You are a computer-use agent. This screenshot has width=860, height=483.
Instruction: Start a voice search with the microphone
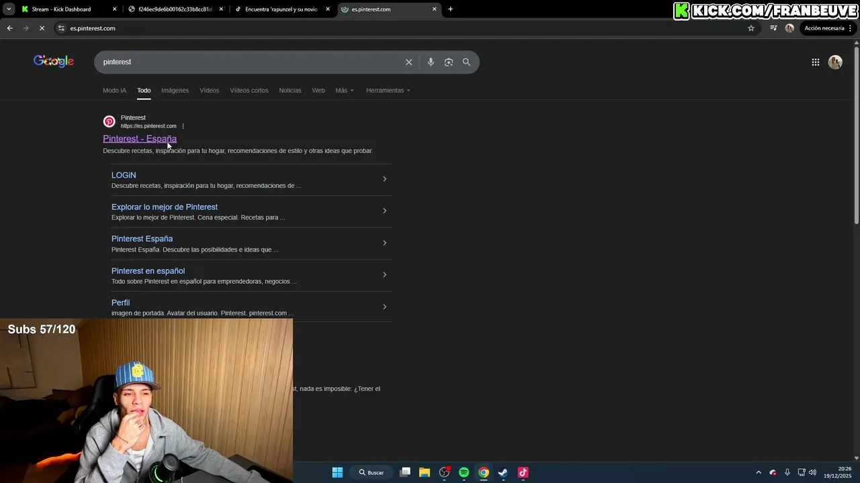pyautogui.click(x=431, y=62)
